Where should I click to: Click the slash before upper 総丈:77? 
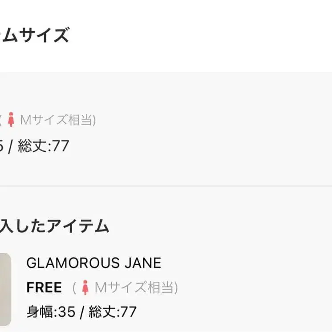(x=10, y=146)
